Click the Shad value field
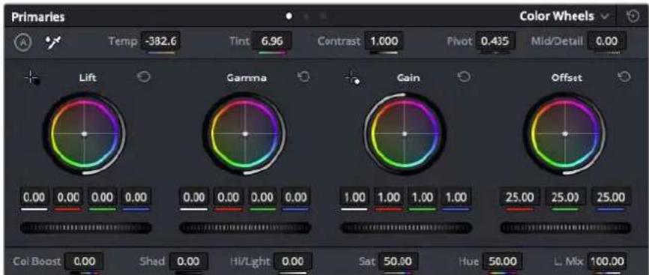Image resolution: width=649 pixels, height=275 pixels. 189,262
